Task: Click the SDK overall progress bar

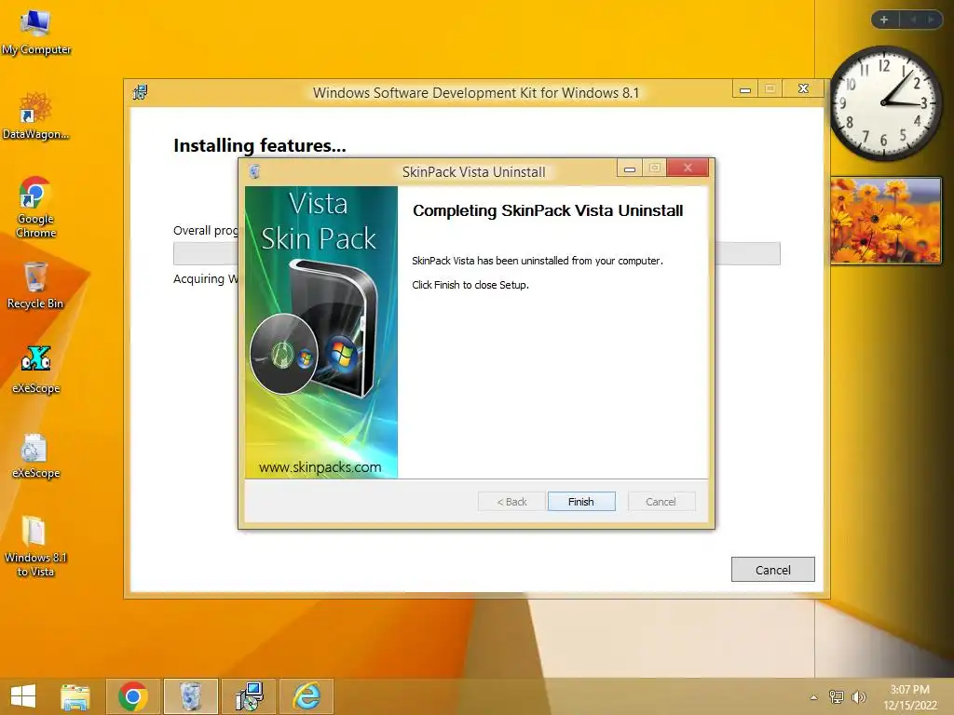Action: 476,253
